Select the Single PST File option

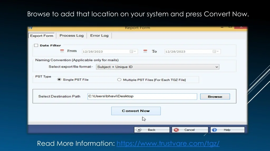(59, 80)
